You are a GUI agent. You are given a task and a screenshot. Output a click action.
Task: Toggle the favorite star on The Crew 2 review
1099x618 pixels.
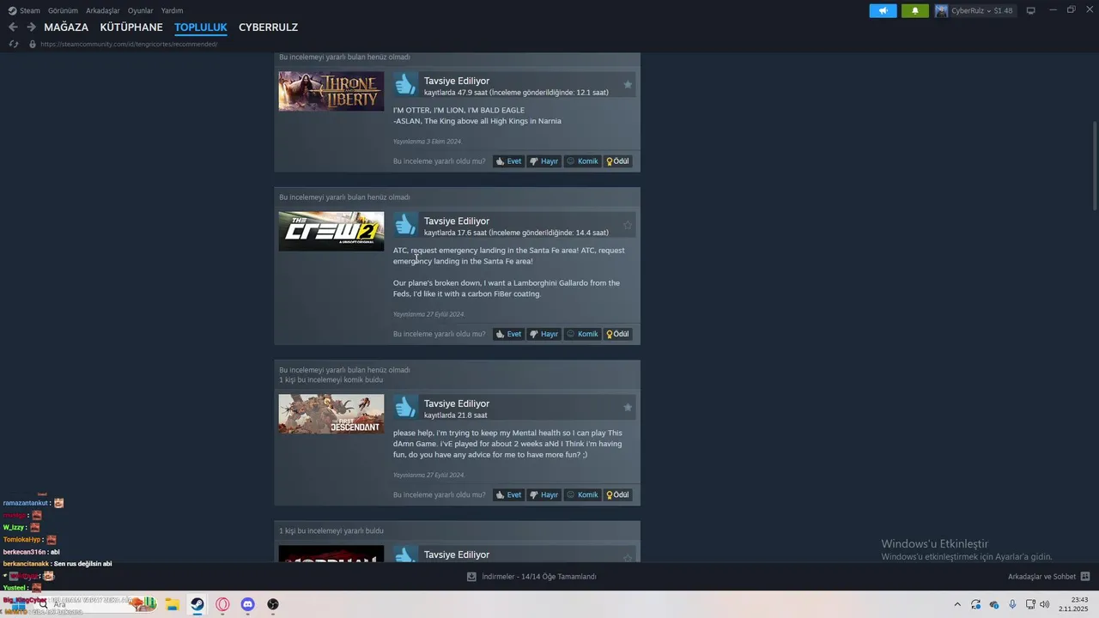tap(628, 225)
